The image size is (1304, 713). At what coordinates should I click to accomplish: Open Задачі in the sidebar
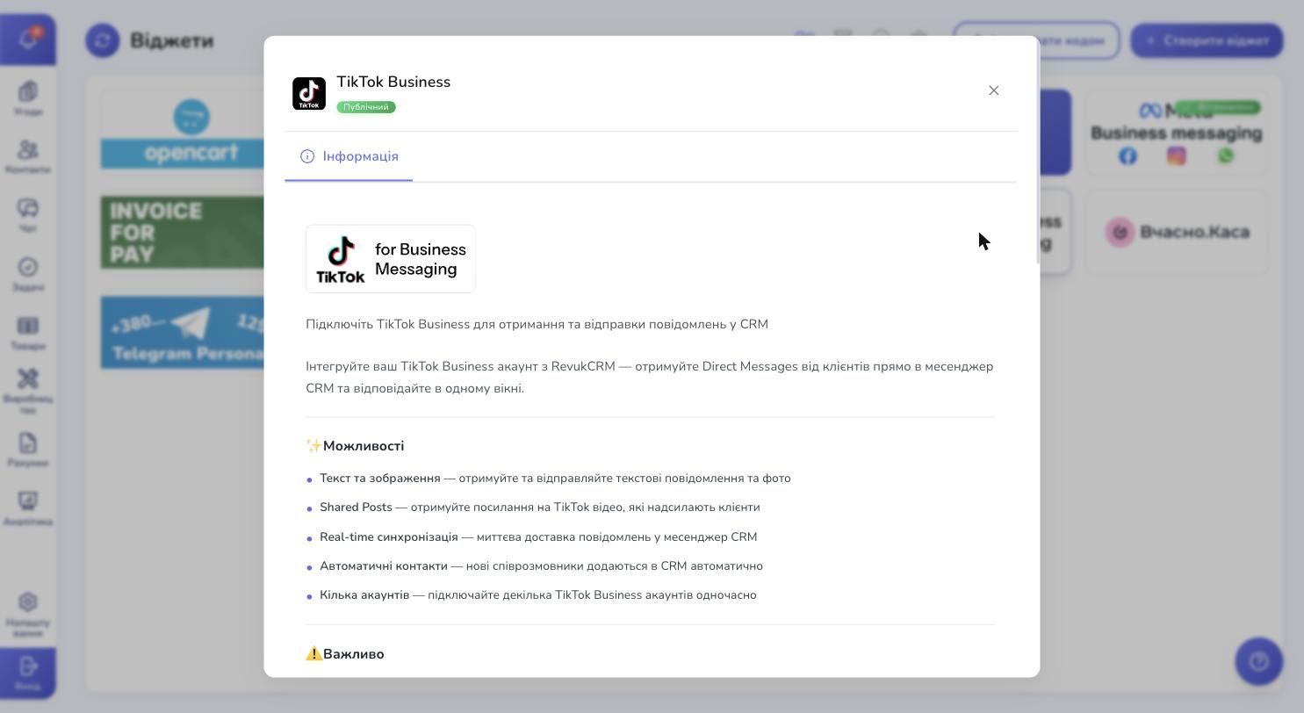click(28, 274)
